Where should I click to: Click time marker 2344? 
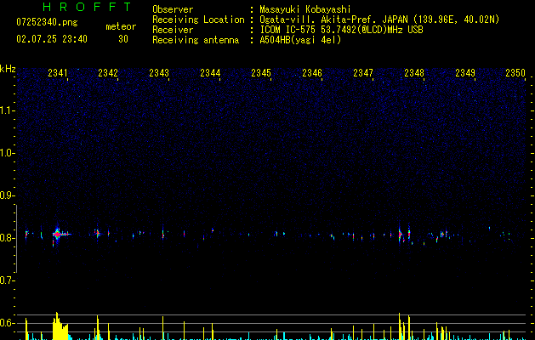(210, 73)
